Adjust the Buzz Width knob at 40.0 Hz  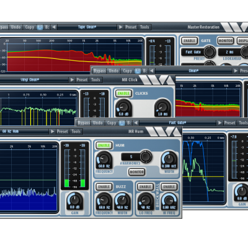tap(122, 200)
